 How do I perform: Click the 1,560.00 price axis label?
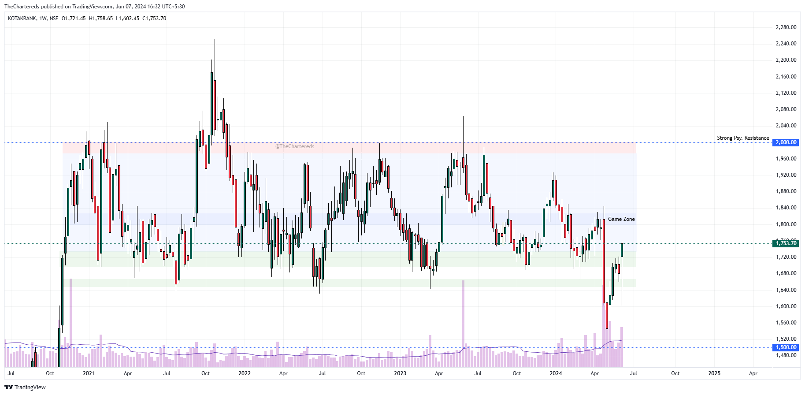(x=786, y=323)
